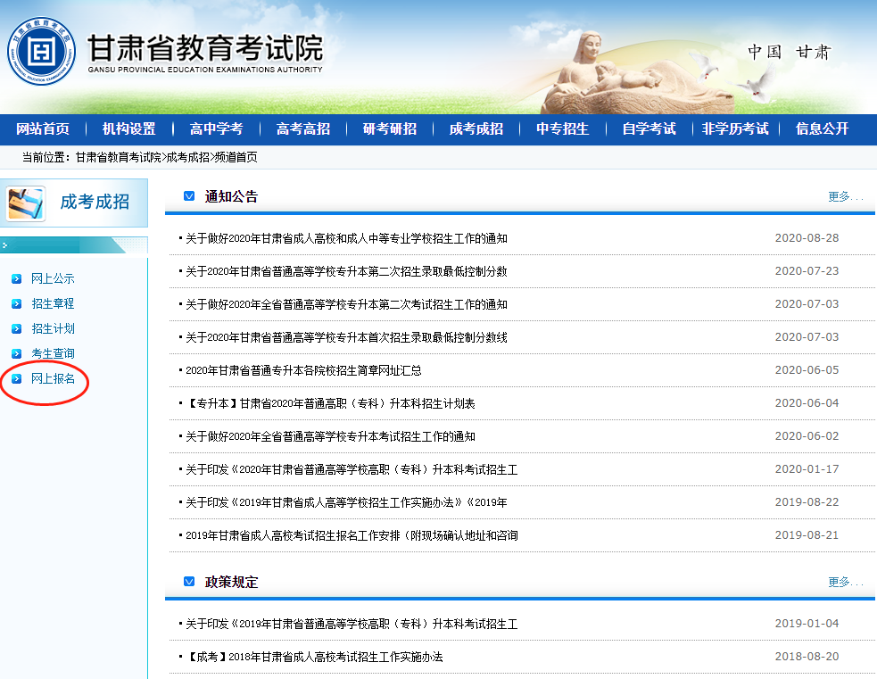
Task: Open 信息公开 navigation menu item
Action: (x=822, y=129)
